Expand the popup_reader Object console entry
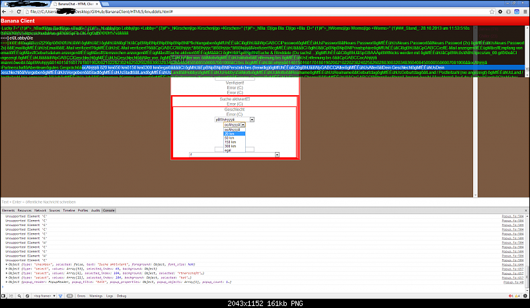Image resolution: width=530 pixels, height=308 pixels. click(x=7, y=282)
